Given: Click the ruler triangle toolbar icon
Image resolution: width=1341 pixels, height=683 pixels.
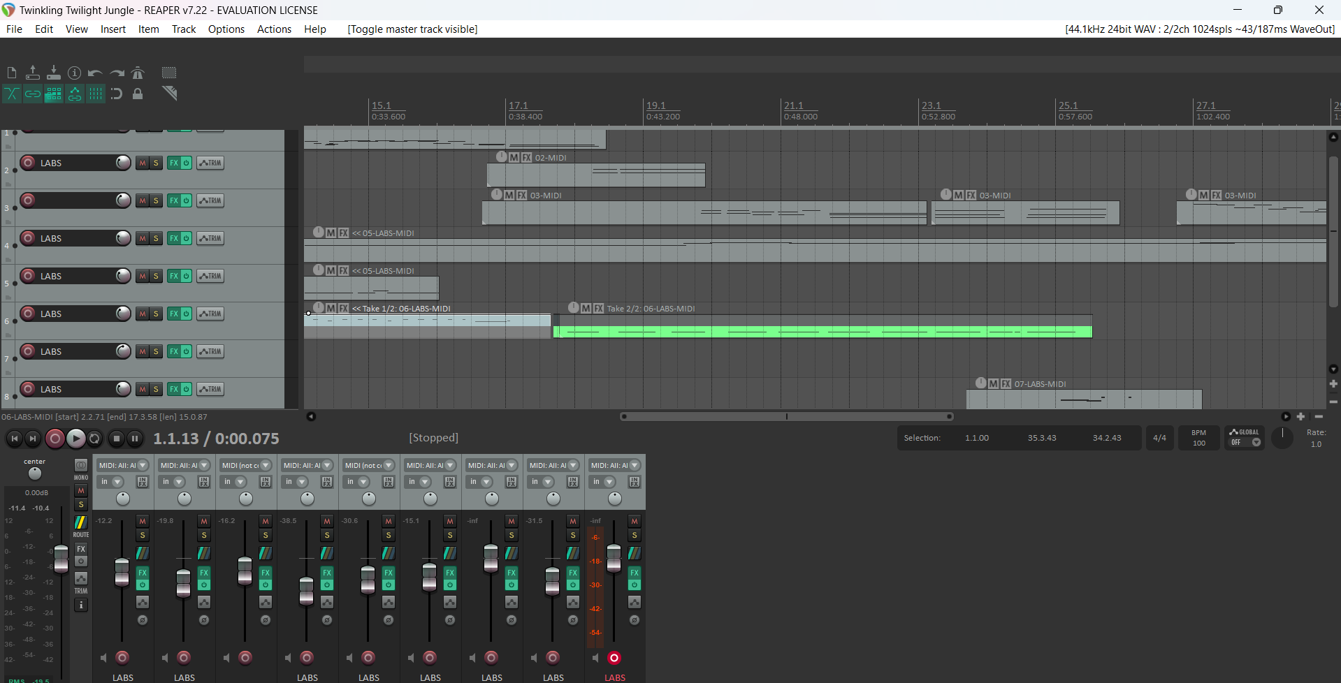Looking at the screenshot, I should [169, 93].
